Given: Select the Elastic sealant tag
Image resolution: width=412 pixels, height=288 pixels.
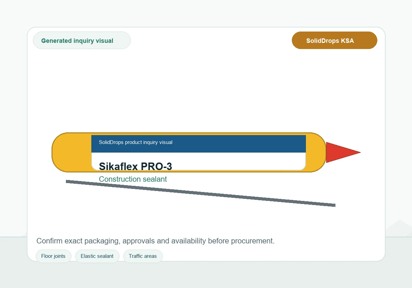Looking at the screenshot, I should 97,256.
